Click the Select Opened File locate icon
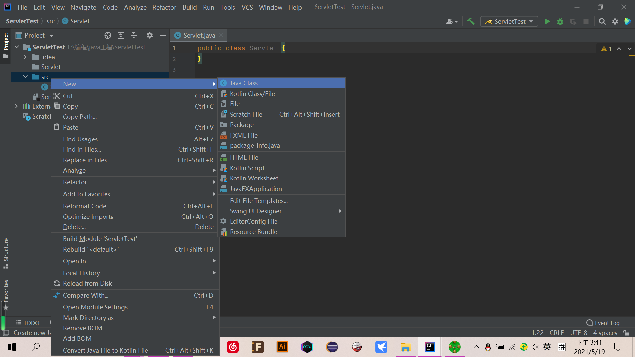The height and width of the screenshot is (357, 635). coord(108,35)
